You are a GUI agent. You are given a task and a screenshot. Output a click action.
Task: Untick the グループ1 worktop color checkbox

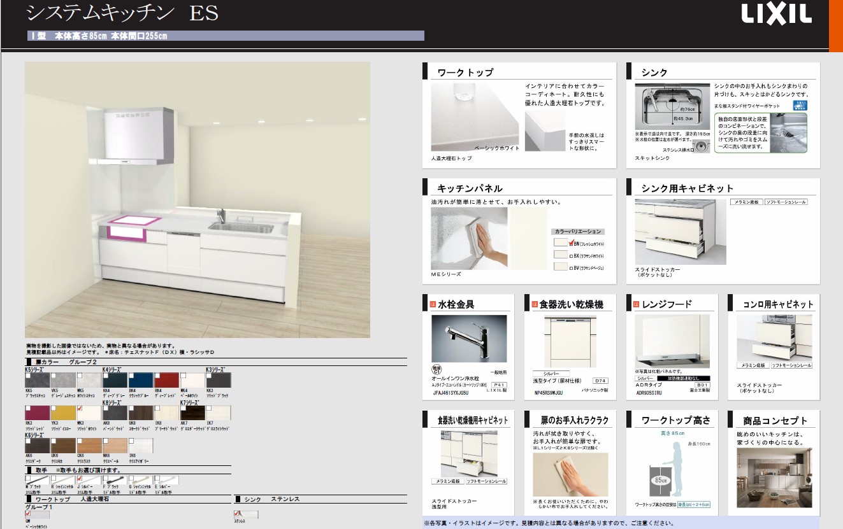click(x=27, y=512)
